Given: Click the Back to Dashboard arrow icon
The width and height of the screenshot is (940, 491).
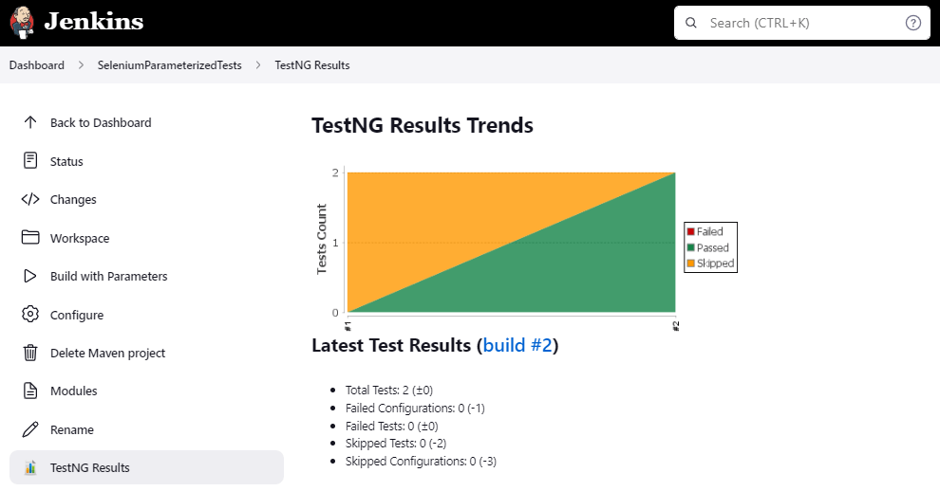Looking at the screenshot, I should click(x=30, y=122).
